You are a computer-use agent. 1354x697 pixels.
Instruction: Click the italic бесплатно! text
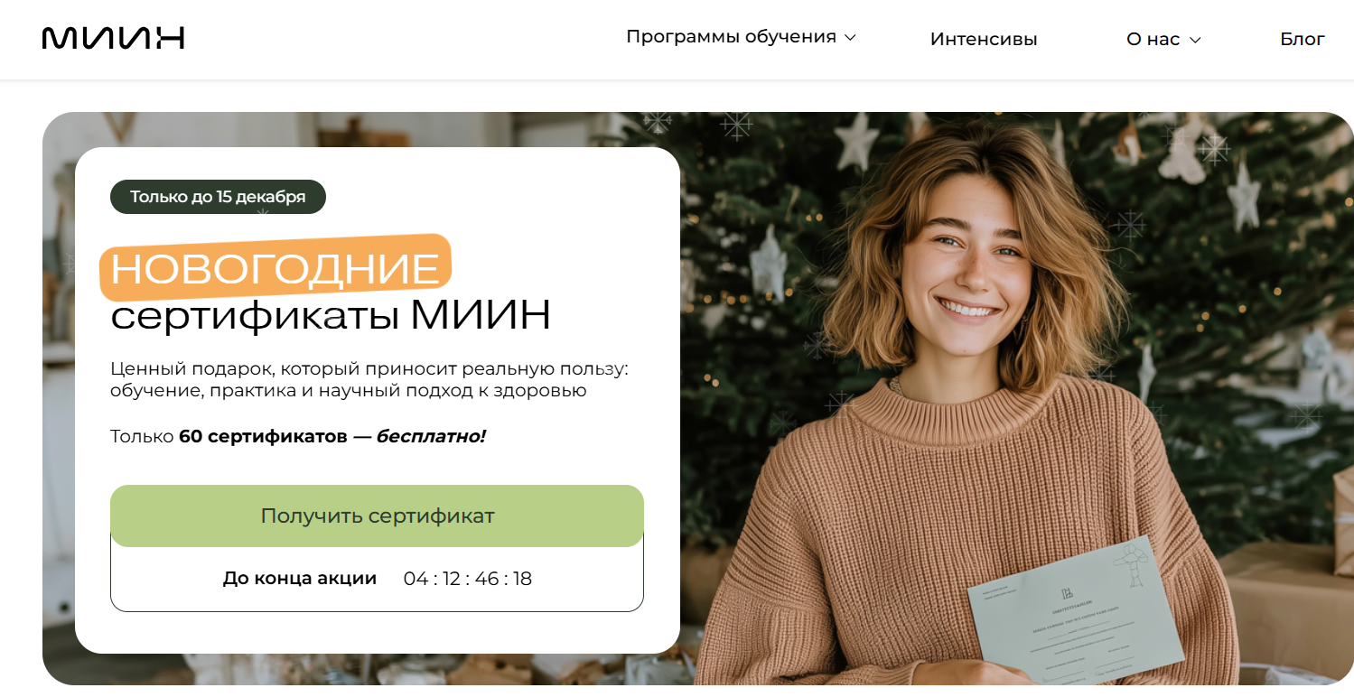431,437
